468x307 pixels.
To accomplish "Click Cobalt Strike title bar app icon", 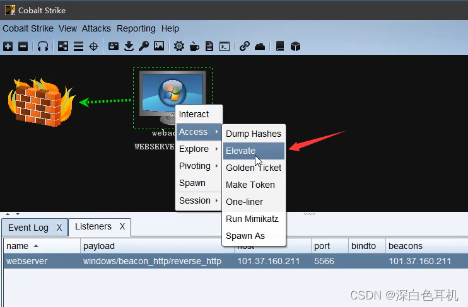I will (x=10, y=10).
